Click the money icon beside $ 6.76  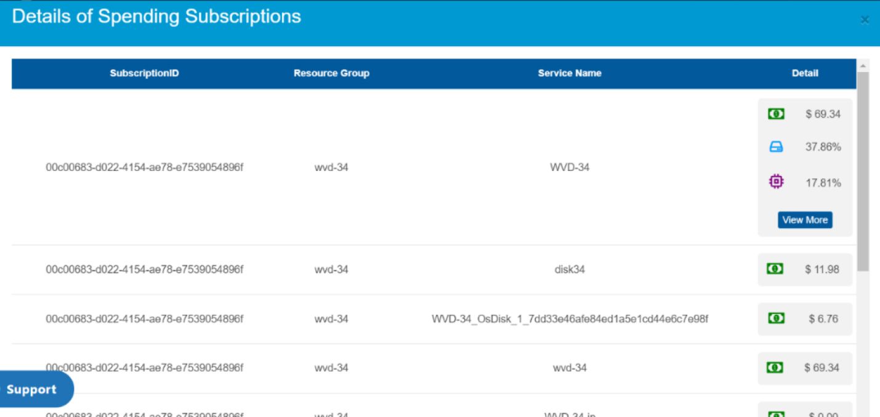tap(776, 318)
